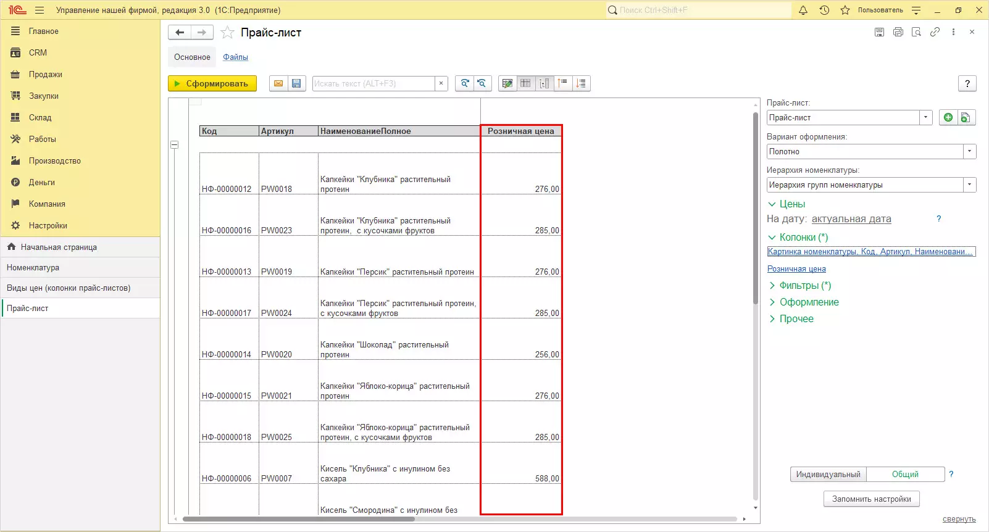Switch to the Основное tab

tap(192, 57)
